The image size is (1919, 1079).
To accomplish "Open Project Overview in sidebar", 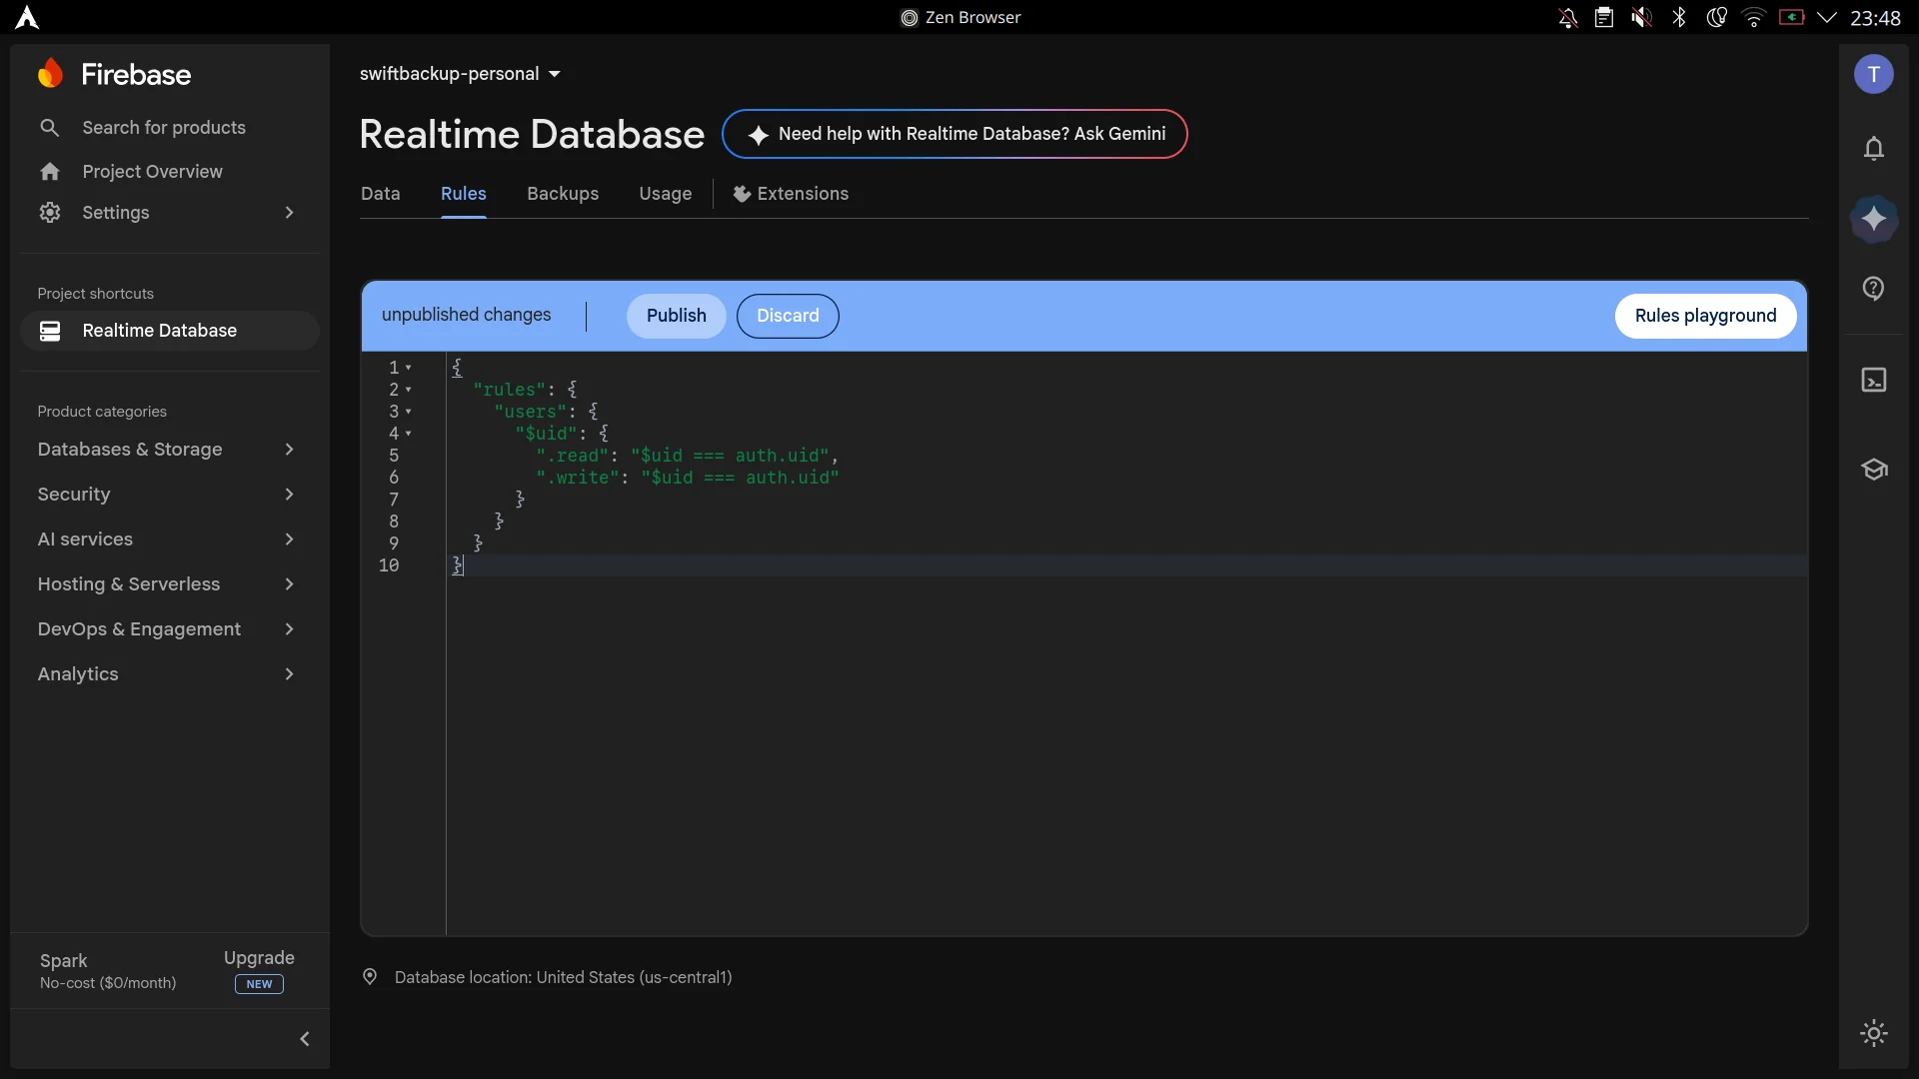I will 152,172.
